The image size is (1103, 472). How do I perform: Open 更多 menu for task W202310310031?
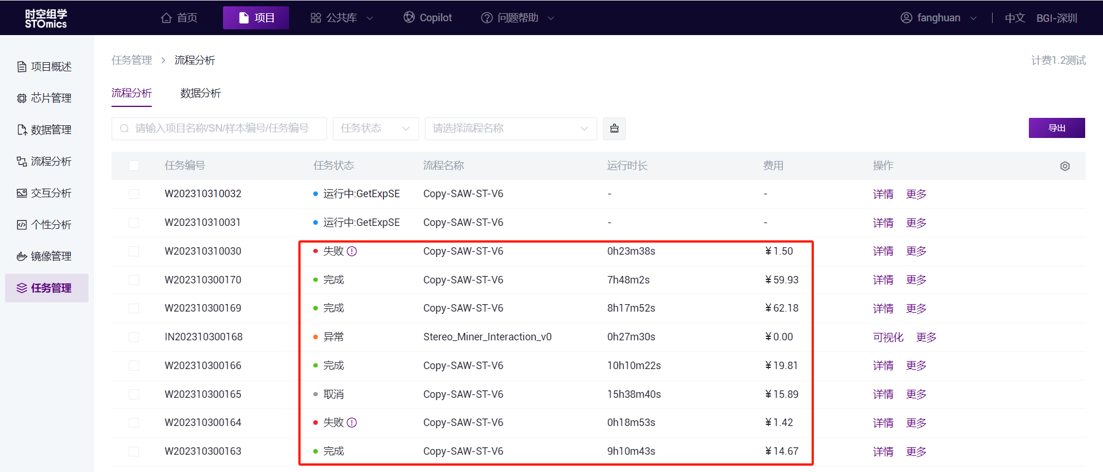point(916,223)
